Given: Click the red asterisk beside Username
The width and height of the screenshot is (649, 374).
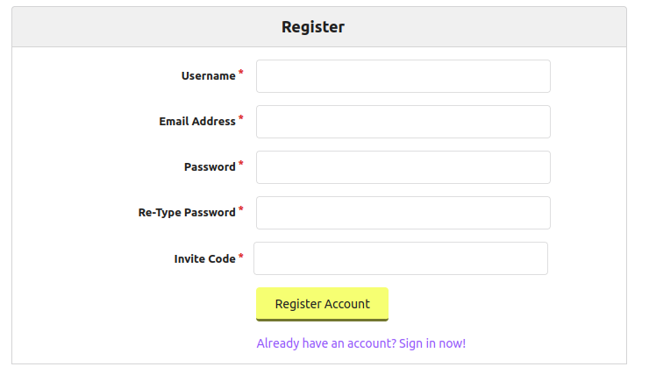Looking at the screenshot, I should pyautogui.click(x=241, y=74).
